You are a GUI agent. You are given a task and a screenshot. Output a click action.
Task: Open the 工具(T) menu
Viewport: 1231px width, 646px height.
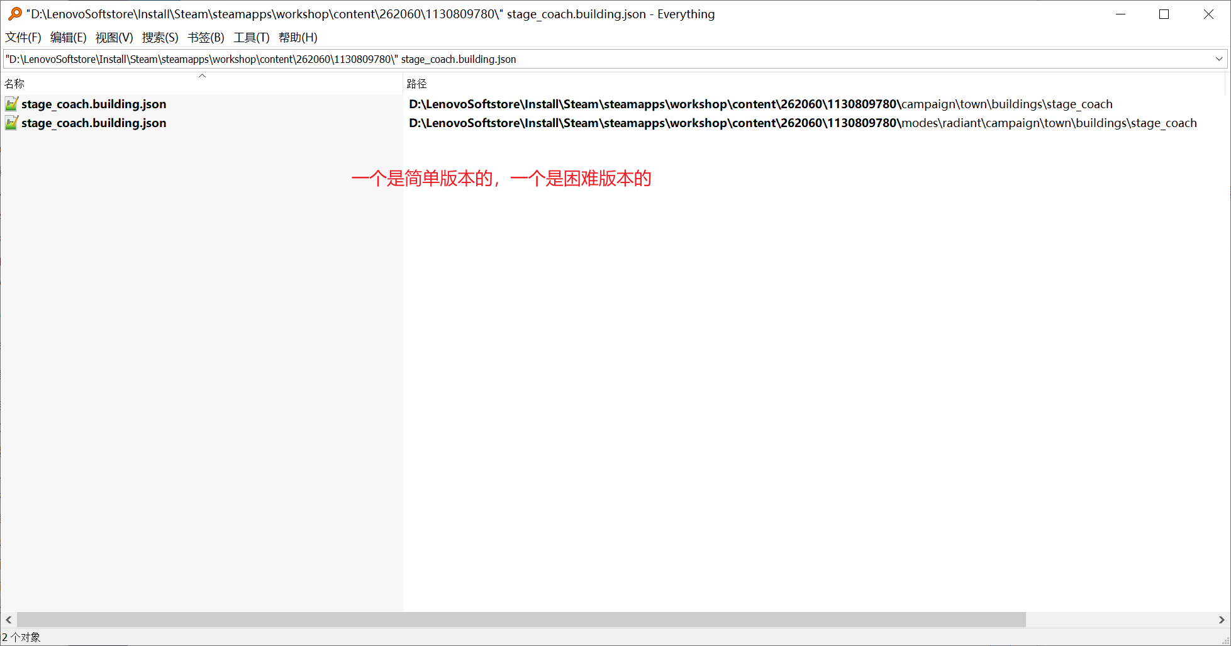251,38
